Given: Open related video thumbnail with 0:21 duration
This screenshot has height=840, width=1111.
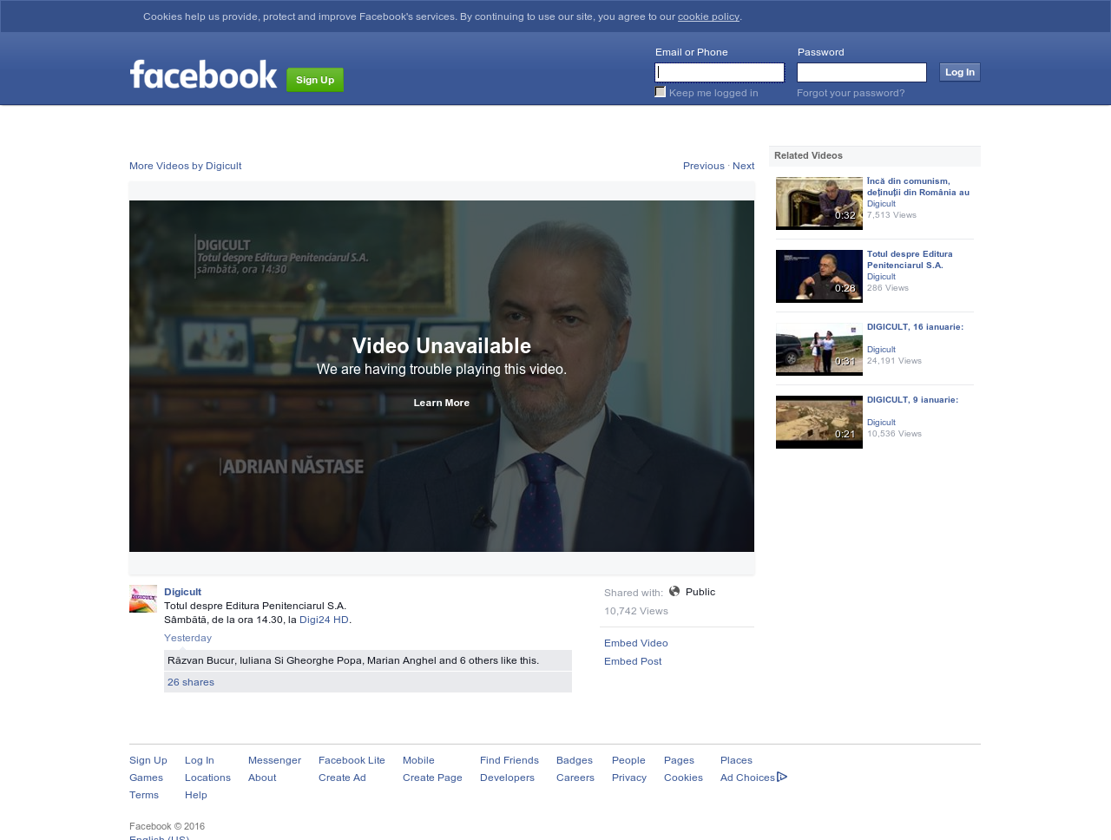Looking at the screenshot, I should pos(819,422).
